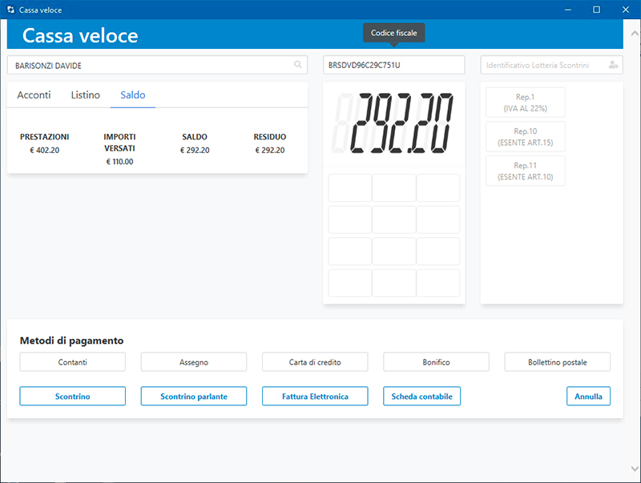Click the search magnifier icon in customer field

(298, 65)
